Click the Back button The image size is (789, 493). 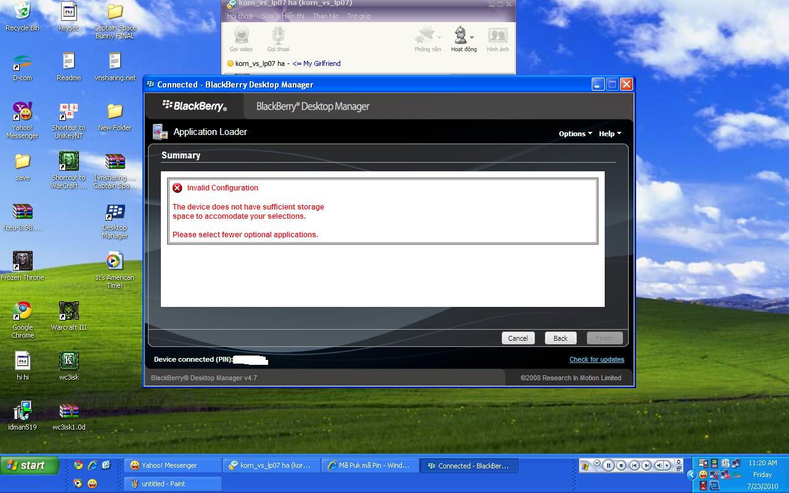tap(560, 338)
